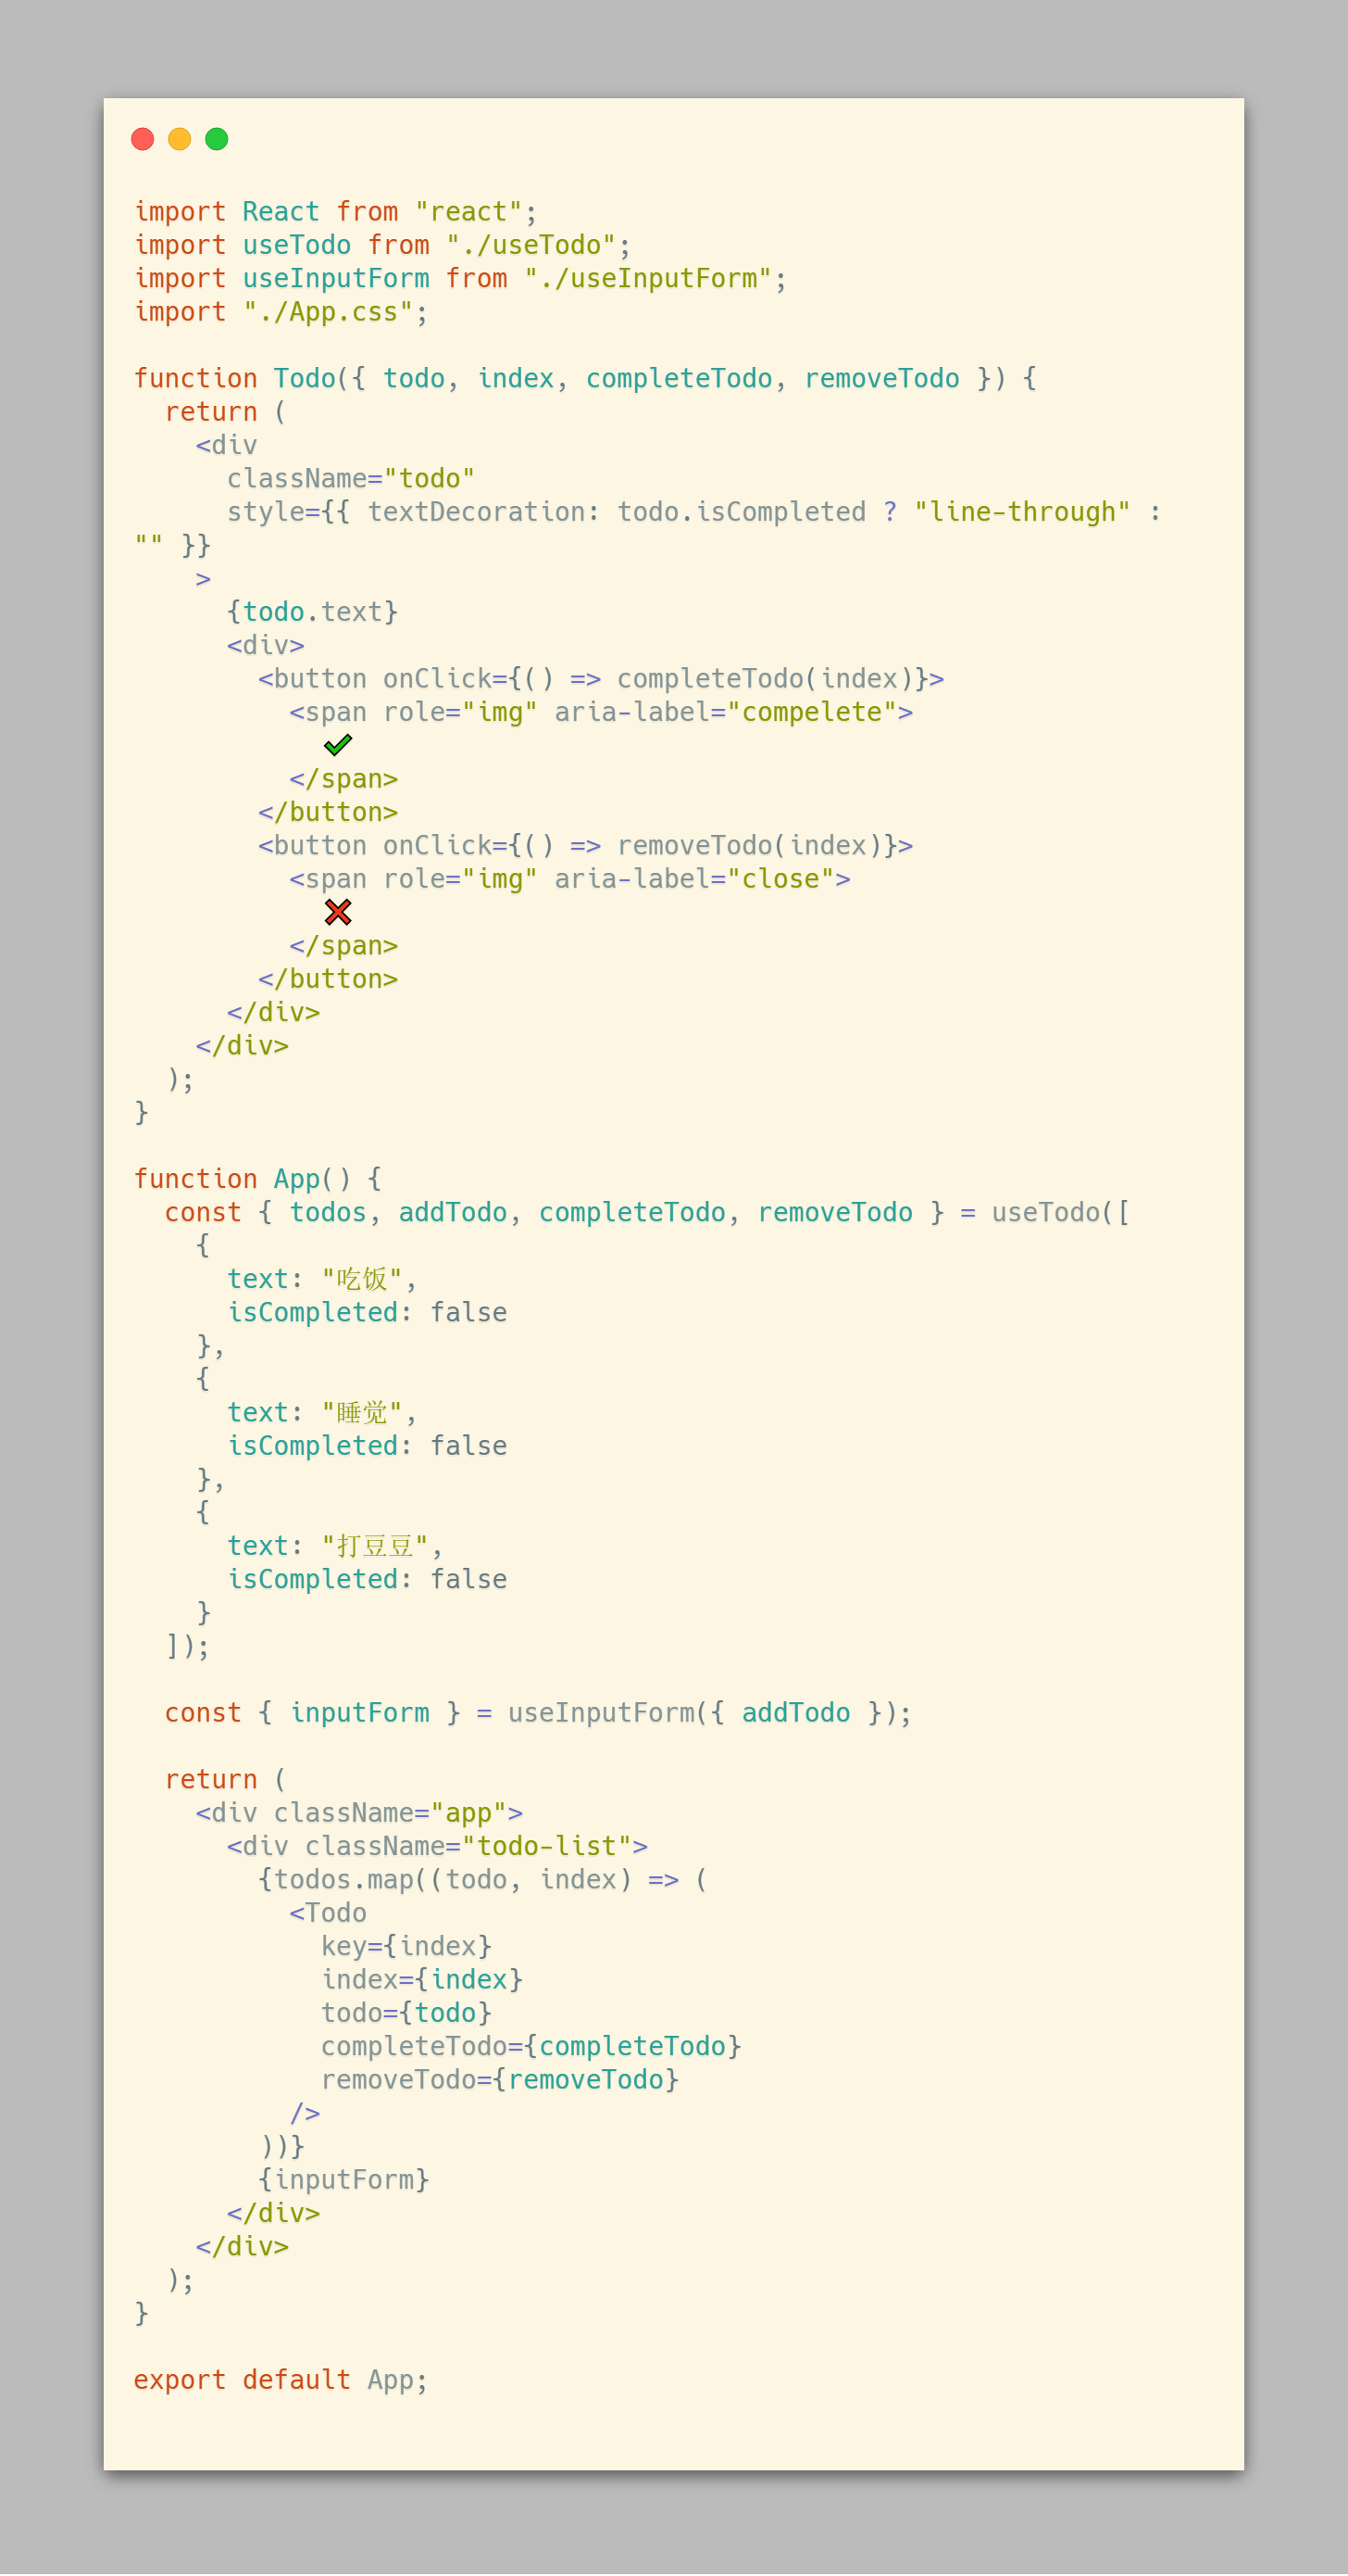
Task: Select the "吃饭" string
Action: pos(362,1279)
